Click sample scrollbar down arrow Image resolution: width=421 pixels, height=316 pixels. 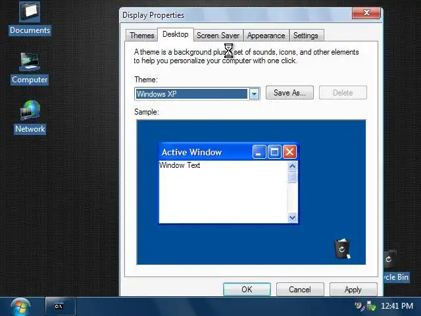click(292, 217)
